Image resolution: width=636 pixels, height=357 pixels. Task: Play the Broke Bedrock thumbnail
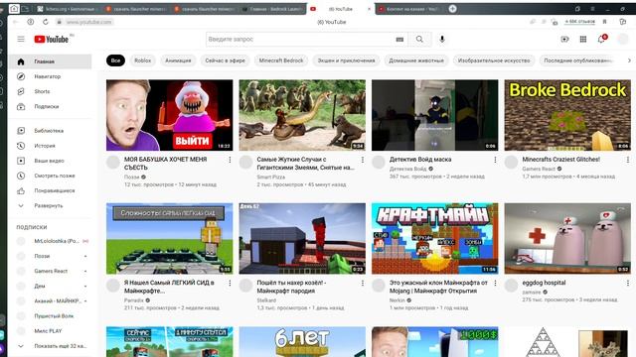[567, 115]
